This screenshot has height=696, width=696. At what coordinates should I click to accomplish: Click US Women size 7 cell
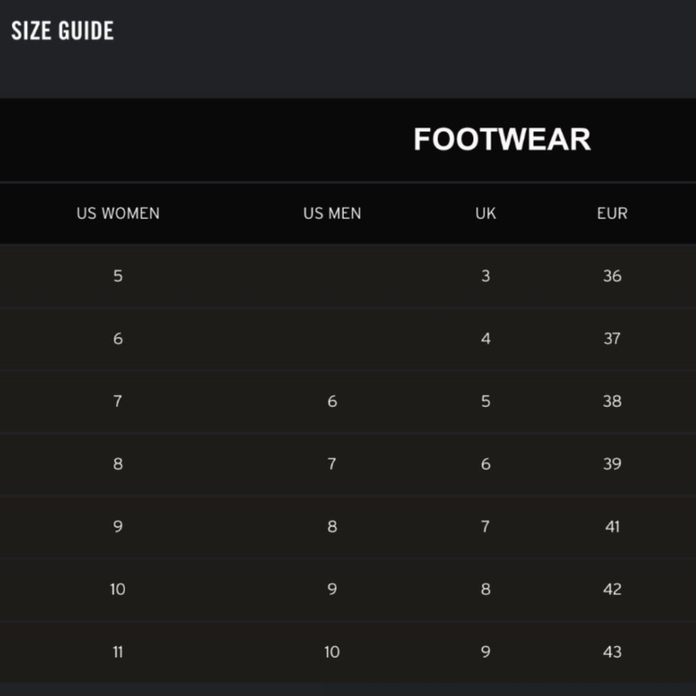tap(118, 402)
